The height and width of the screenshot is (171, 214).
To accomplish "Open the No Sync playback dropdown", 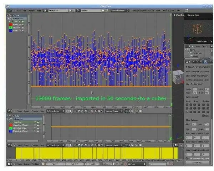I will (136, 164).
